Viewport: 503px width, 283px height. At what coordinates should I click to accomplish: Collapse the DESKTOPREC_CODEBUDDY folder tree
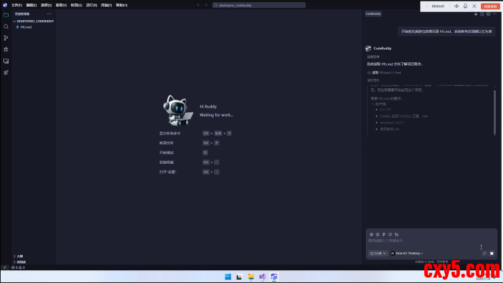click(x=13, y=21)
